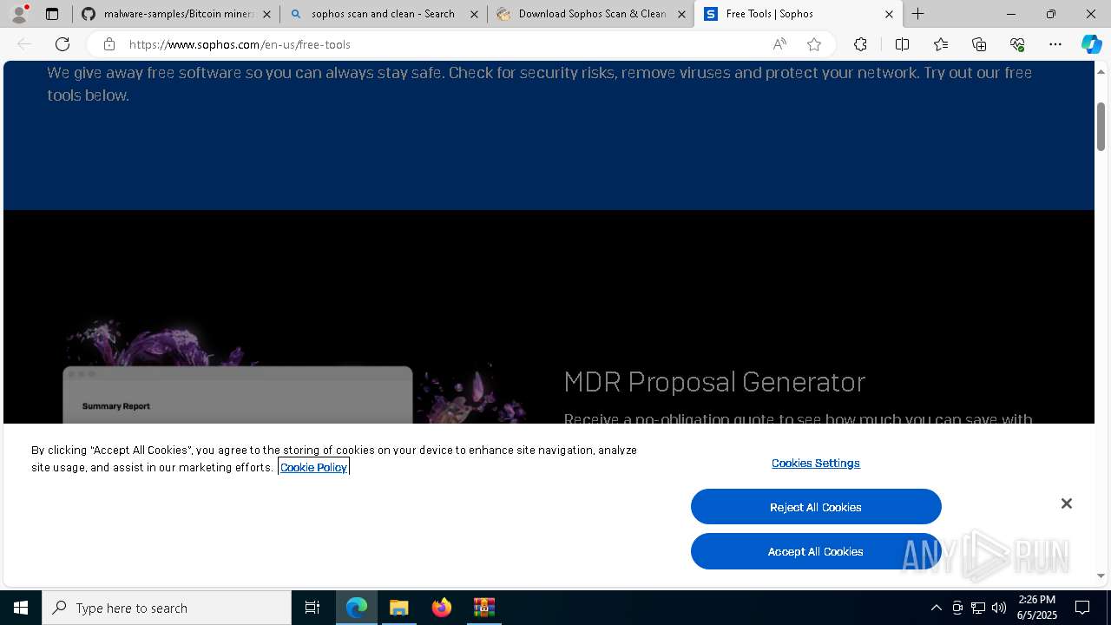This screenshot has width=1111, height=625.
Task: Open Browser essentials heart icon
Action: pyautogui.click(x=1017, y=44)
